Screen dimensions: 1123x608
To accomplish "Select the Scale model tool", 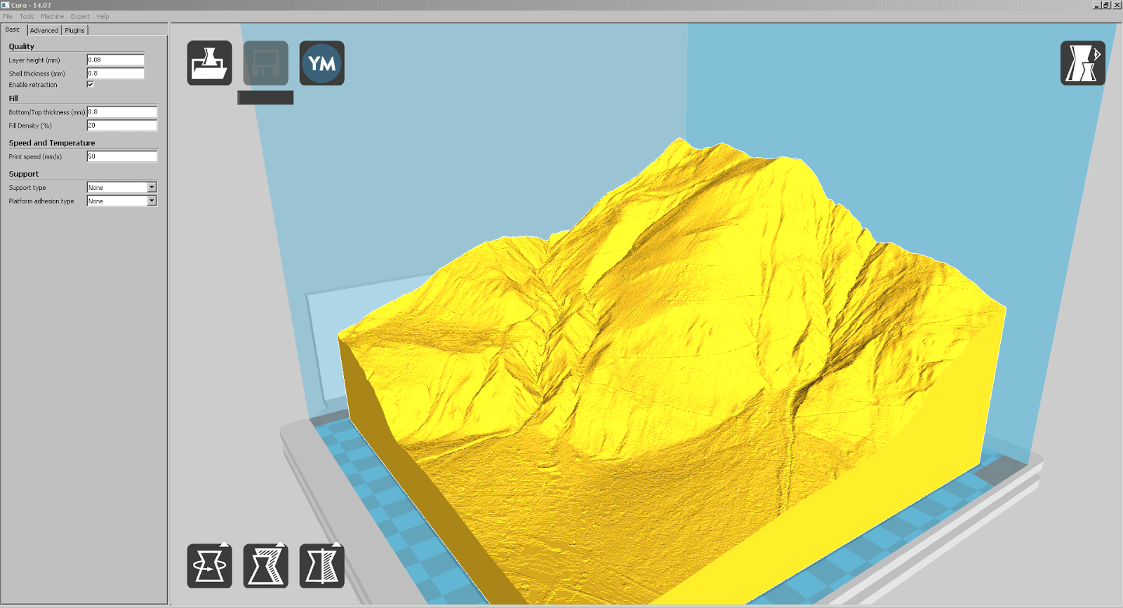I will click(265, 565).
